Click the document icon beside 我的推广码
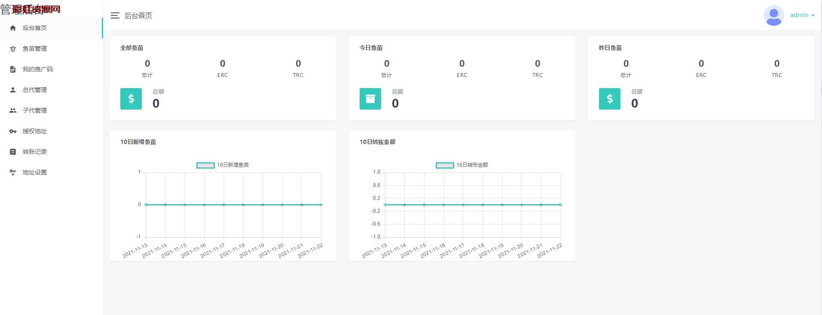Image resolution: width=822 pixels, height=315 pixels. [13, 69]
